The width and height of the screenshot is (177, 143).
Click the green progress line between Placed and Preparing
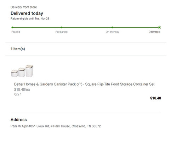click(x=37, y=28)
